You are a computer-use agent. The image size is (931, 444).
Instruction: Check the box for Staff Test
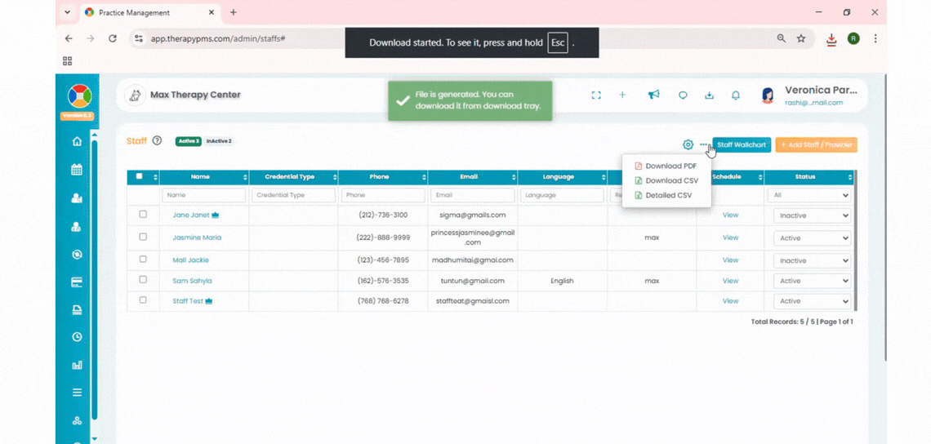point(143,300)
